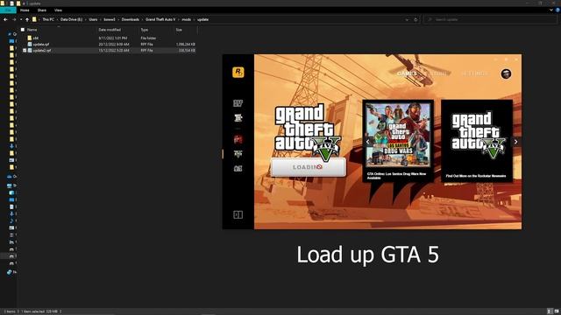Expand chevron after Downloads breadcrumb
Image resolution: width=561 pixels, height=315 pixels.
142,19
